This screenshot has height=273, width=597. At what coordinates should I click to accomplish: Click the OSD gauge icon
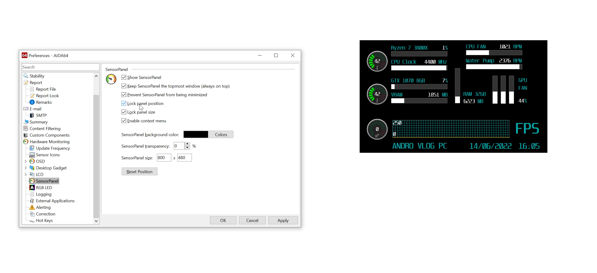pyautogui.click(x=32, y=161)
